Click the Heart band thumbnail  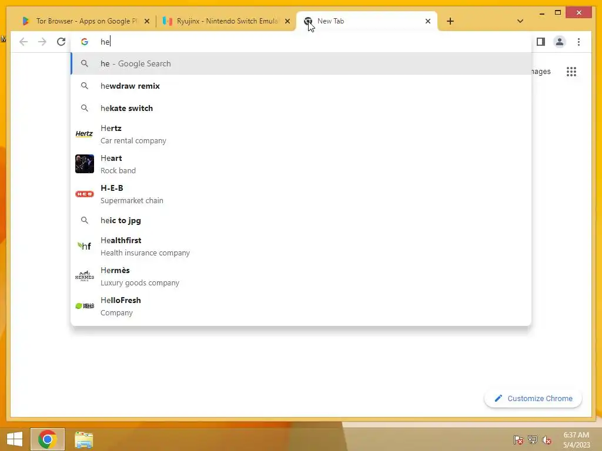point(85,164)
